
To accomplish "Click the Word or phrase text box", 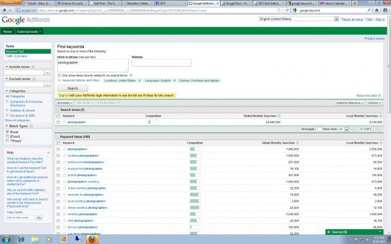I will coord(93,65).
